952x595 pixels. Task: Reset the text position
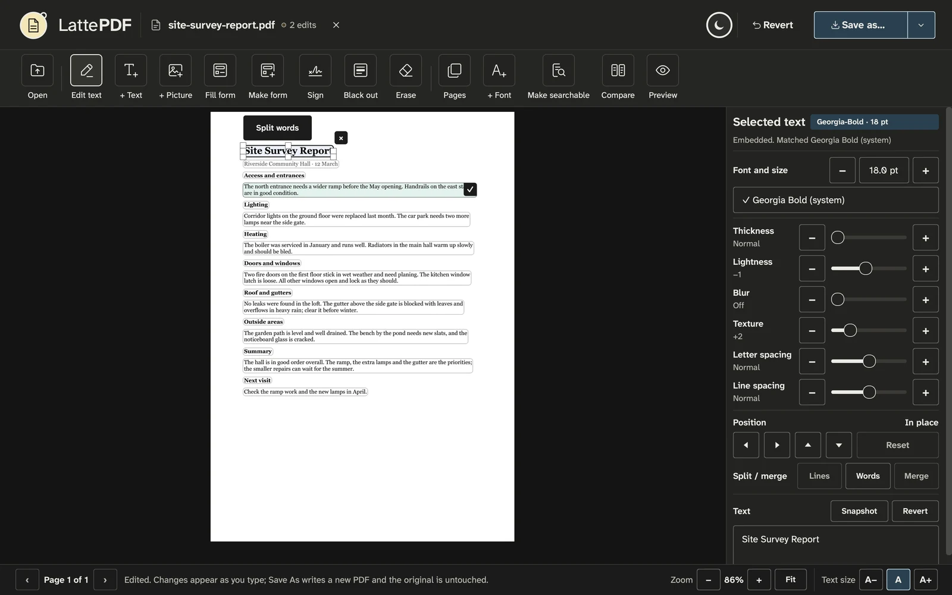click(898, 445)
